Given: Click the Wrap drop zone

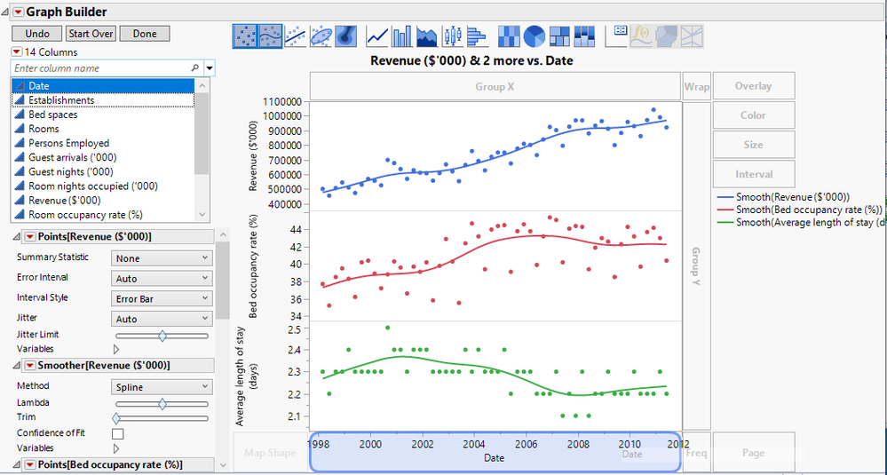Looking at the screenshot, I should [x=696, y=86].
